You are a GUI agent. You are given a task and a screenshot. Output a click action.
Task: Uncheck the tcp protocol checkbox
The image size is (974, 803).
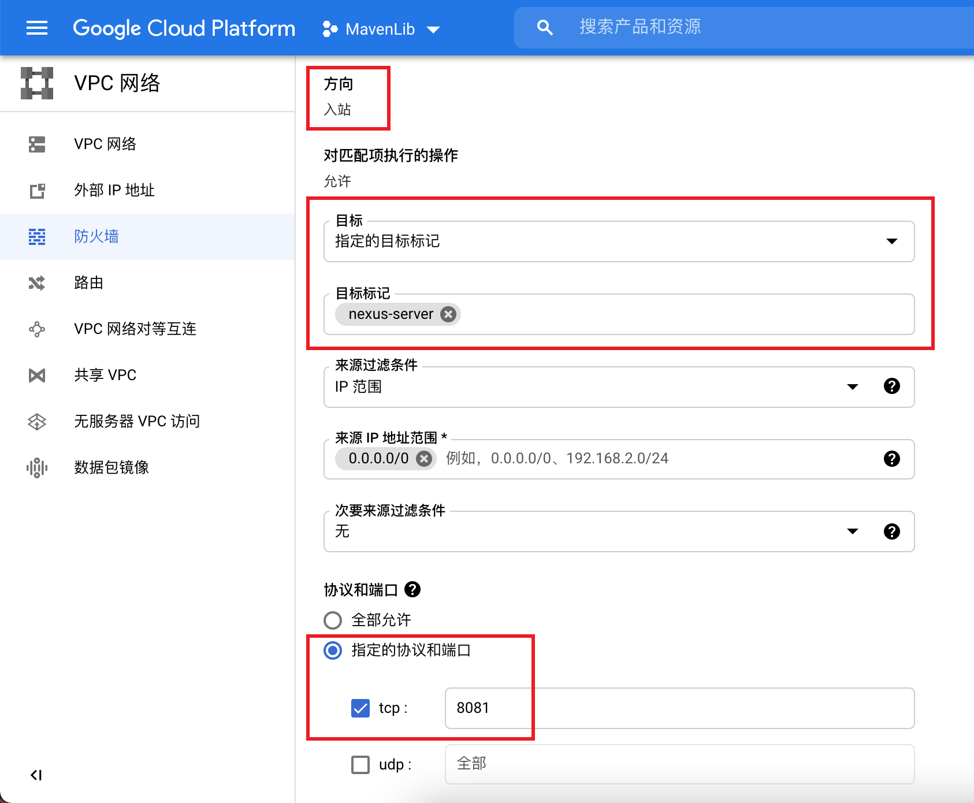coord(360,708)
